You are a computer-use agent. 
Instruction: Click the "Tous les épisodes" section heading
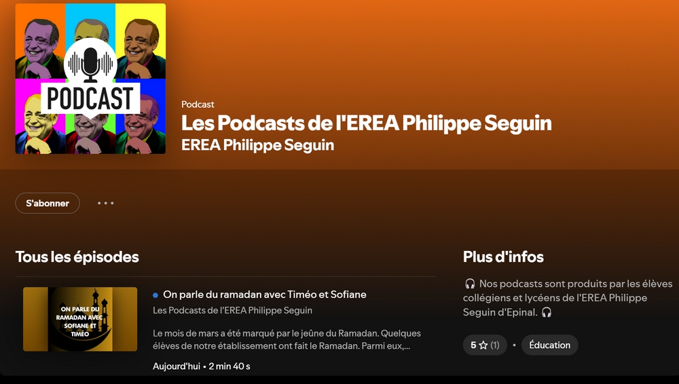coord(77,256)
